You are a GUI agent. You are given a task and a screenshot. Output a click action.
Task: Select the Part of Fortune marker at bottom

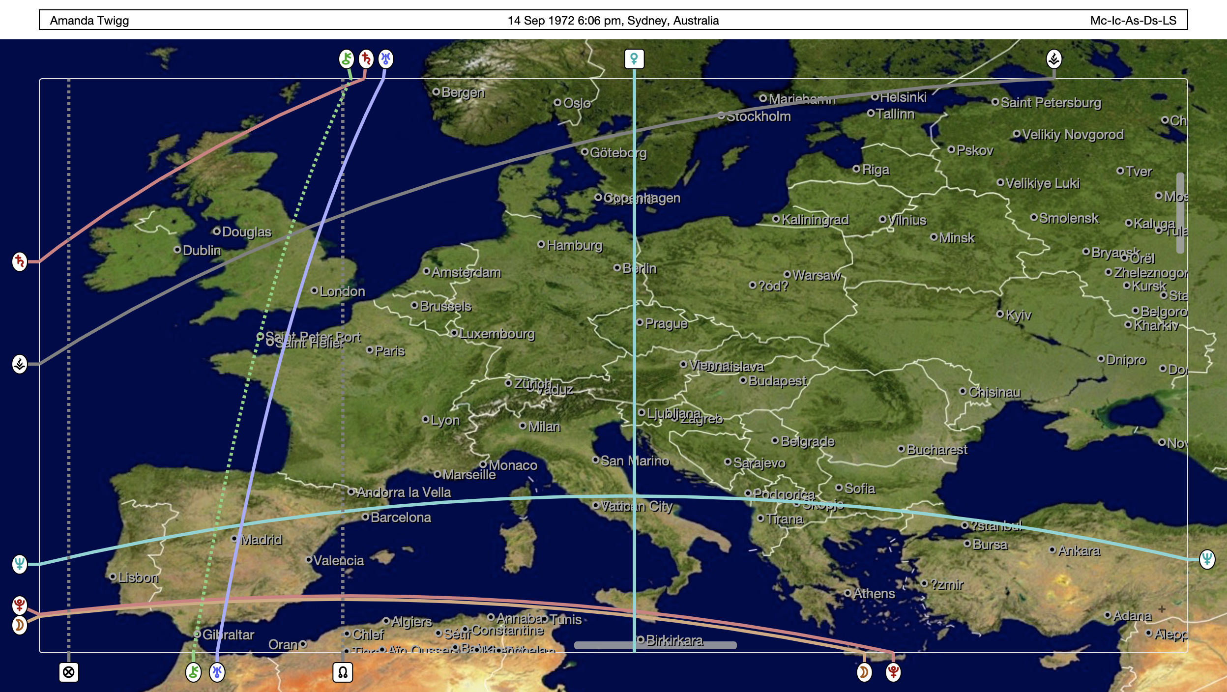point(69,672)
